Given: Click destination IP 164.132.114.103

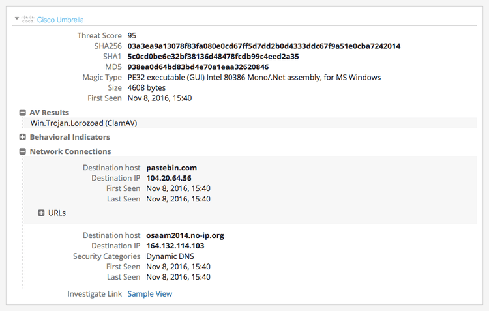Looking at the screenshot, I should pyautogui.click(x=175, y=246).
